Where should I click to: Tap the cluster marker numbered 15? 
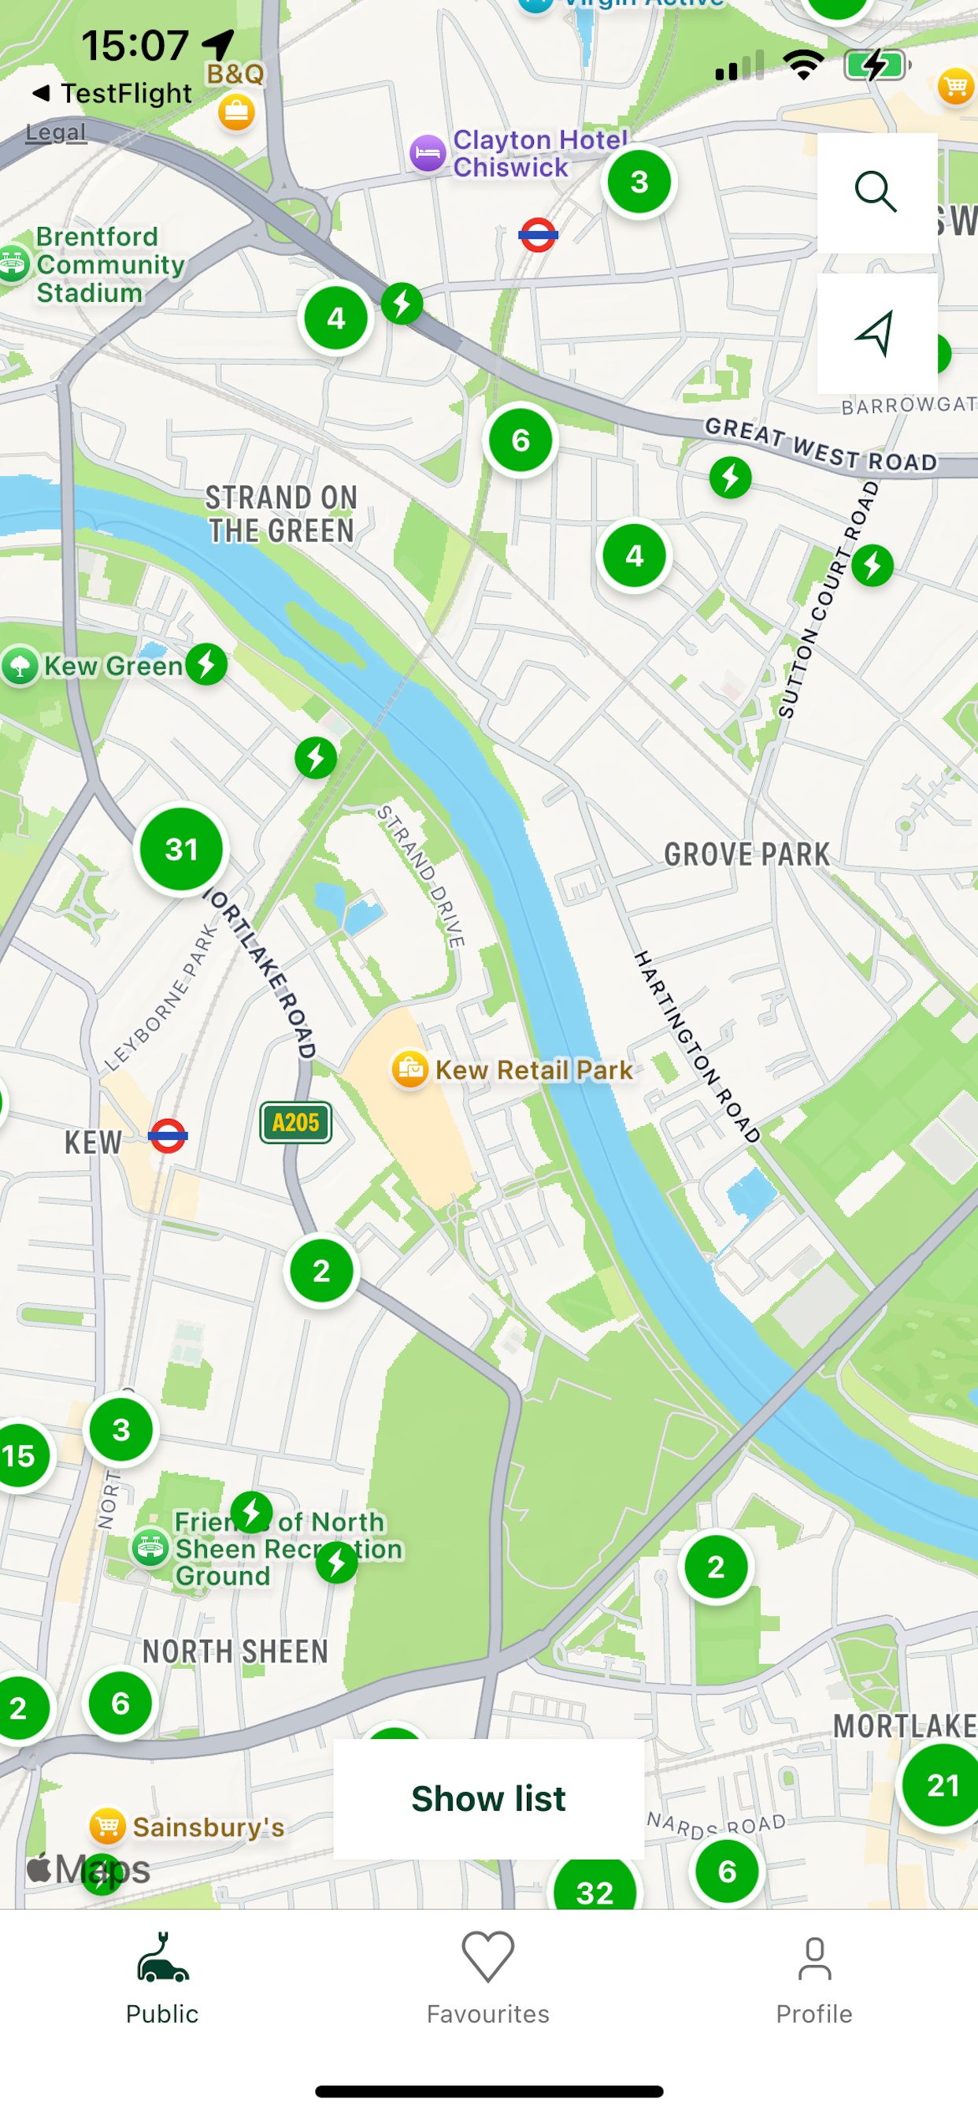[20, 1456]
